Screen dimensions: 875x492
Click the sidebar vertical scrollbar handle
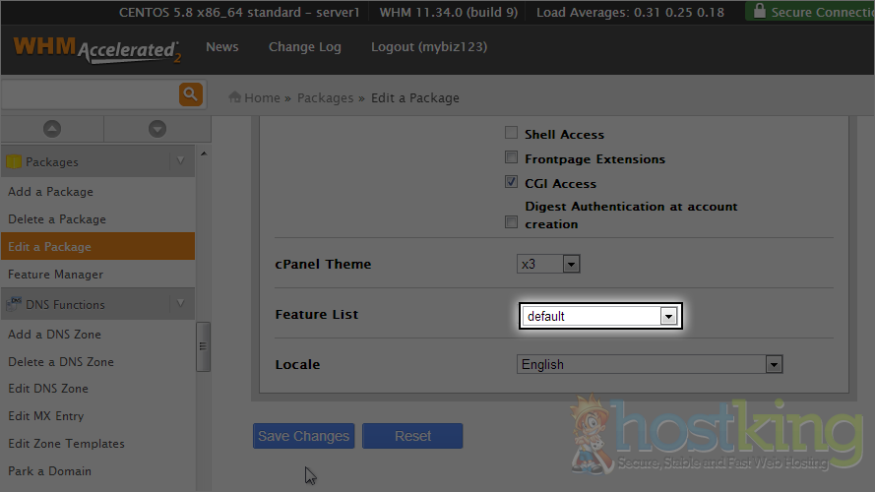pyautogui.click(x=203, y=346)
